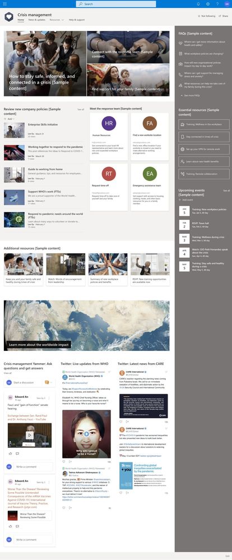Click the first Write a comment box
The image size is (232, 560).
tap(34, 466)
